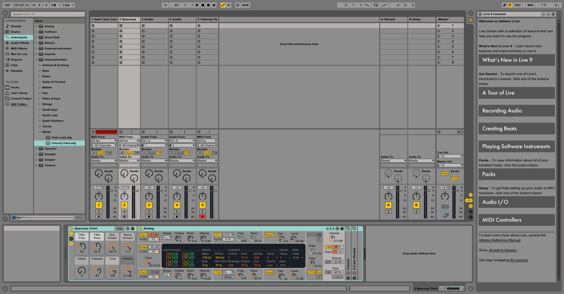The height and width of the screenshot is (294, 564).
Task: Open the Drums category in the browser
Action: [x=15, y=32]
